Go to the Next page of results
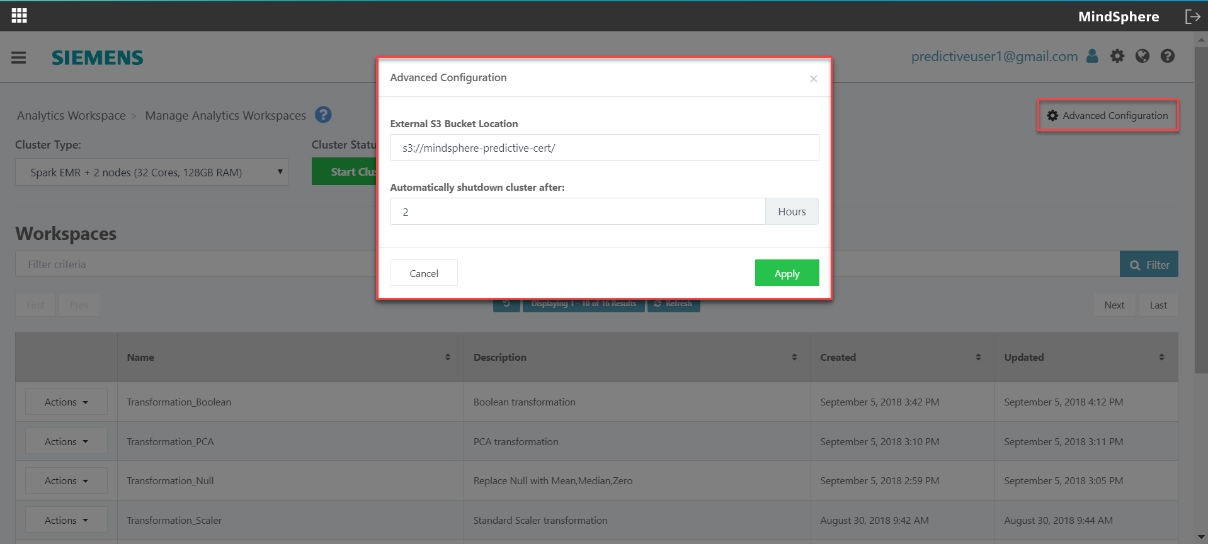Screen dimensions: 1208x544 [x=1114, y=305]
